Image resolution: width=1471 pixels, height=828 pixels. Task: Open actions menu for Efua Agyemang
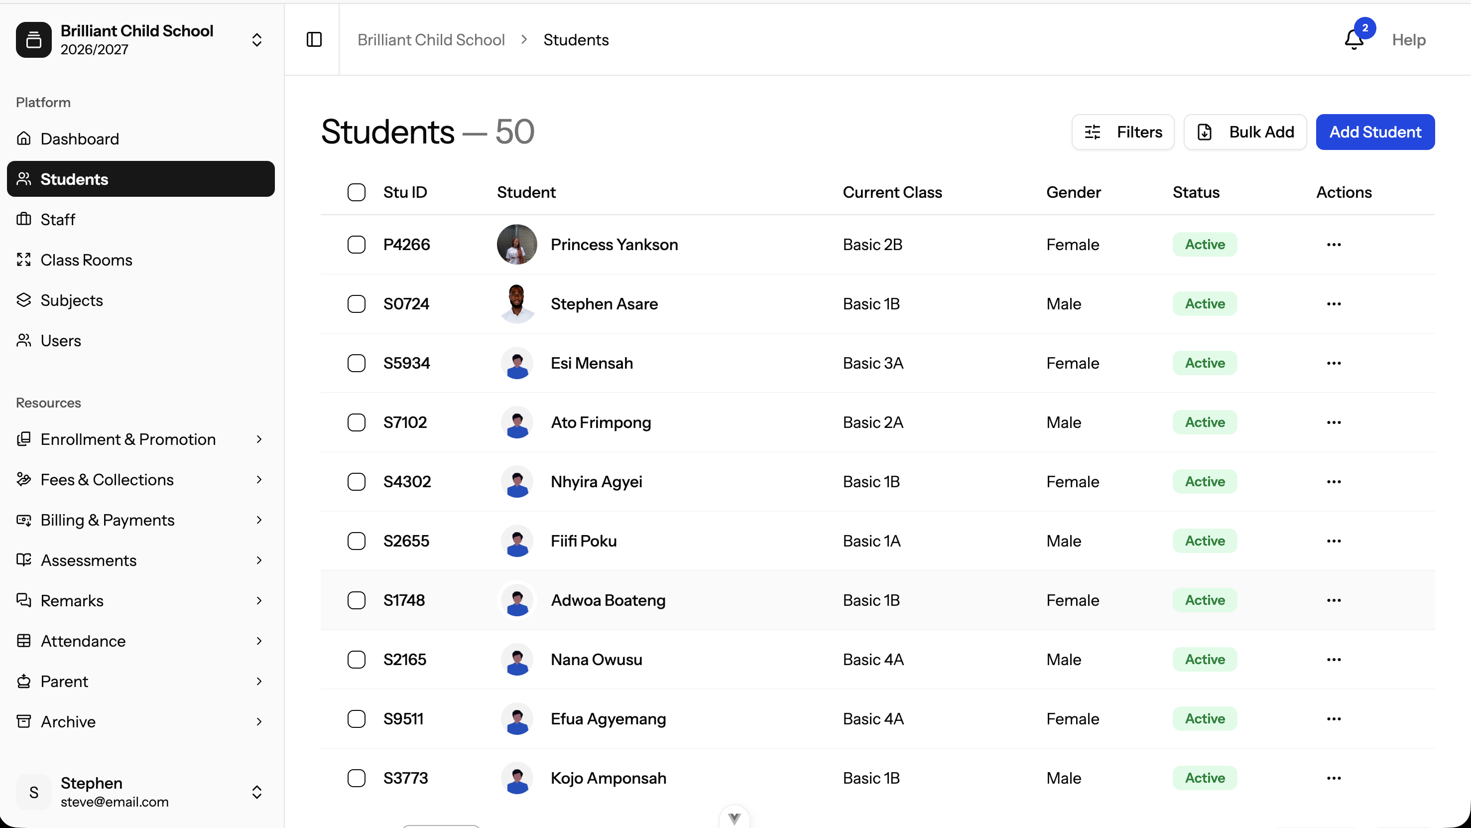pos(1334,719)
